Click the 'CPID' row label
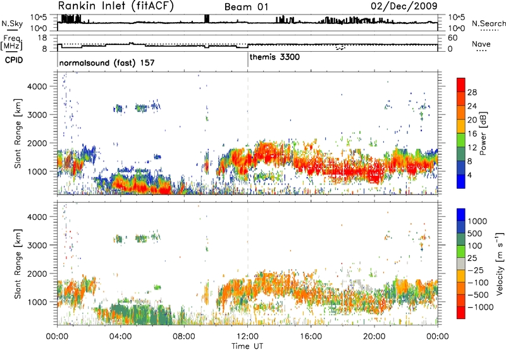The height and width of the screenshot is (350, 506). (14, 60)
